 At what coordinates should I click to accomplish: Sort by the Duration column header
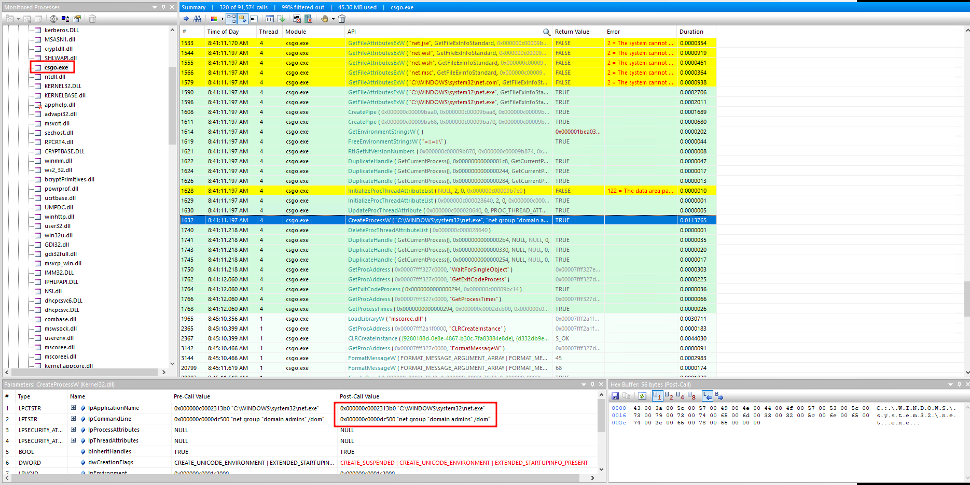(x=696, y=32)
